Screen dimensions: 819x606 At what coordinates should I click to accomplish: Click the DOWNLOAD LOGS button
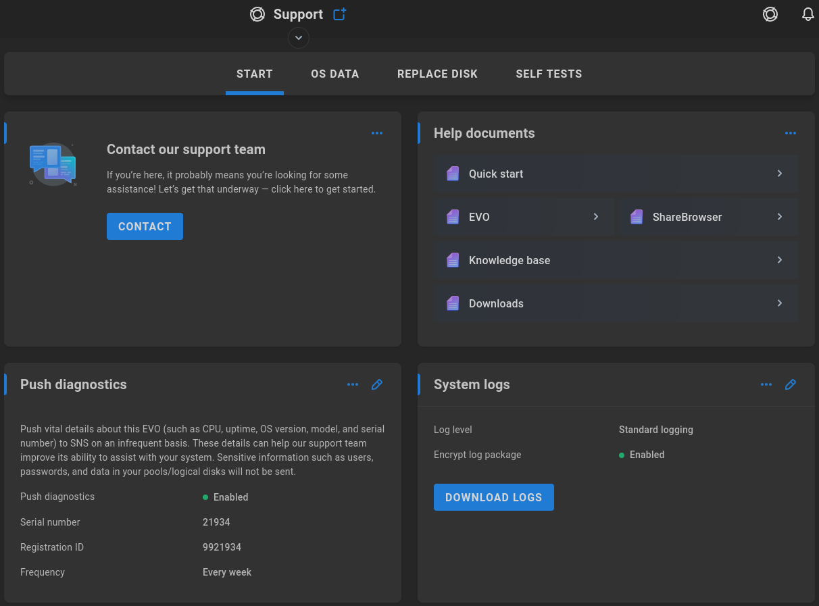494,497
